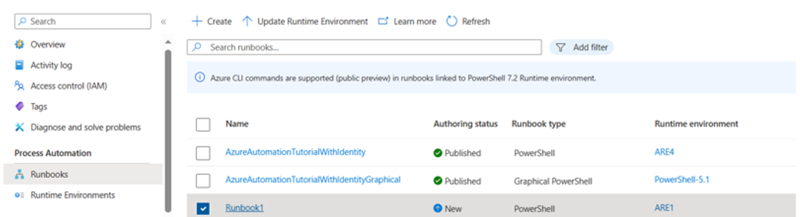Open the Add filter button
The image size is (800, 217).
click(x=582, y=47)
